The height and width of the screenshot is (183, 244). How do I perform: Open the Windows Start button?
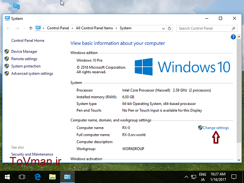tap(7, 177)
